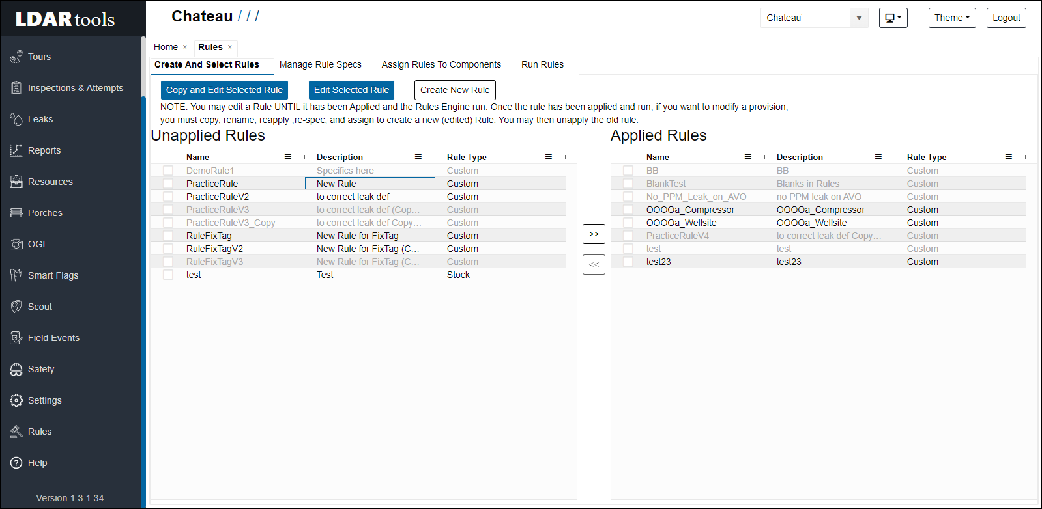Select the RuleFixTag checkbox in Unapplied Rules
This screenshot has width=1042, height=509.
coord(168,236)
